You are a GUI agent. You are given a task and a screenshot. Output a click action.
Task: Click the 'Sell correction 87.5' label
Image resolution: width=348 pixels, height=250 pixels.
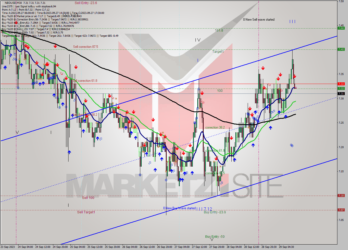[85, 47]
